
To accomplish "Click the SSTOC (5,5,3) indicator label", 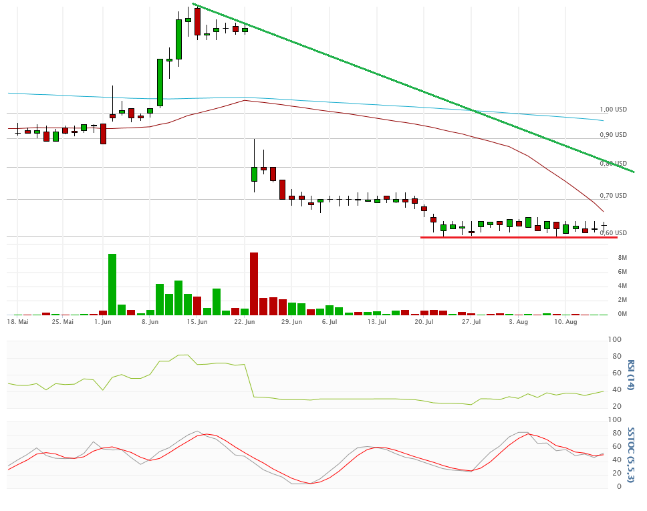I will click(630, 453).
